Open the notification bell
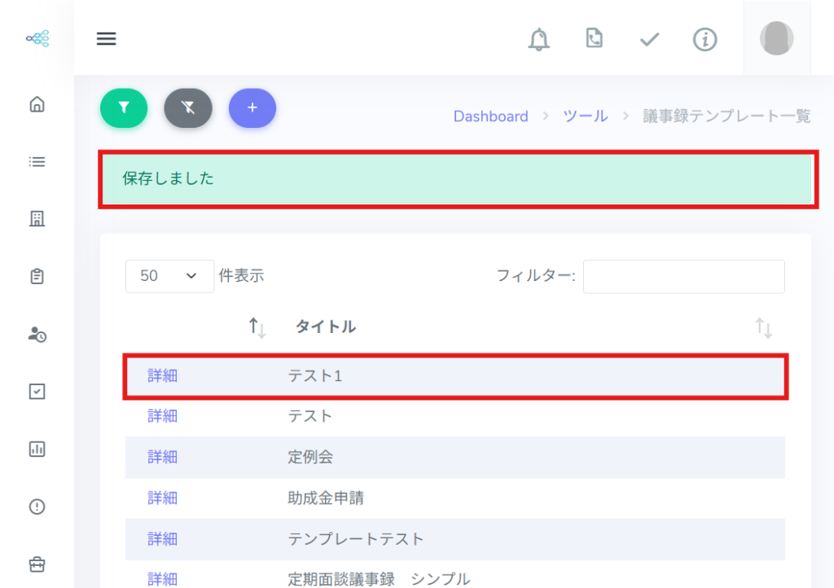834x588 pixels. point(538,39)
